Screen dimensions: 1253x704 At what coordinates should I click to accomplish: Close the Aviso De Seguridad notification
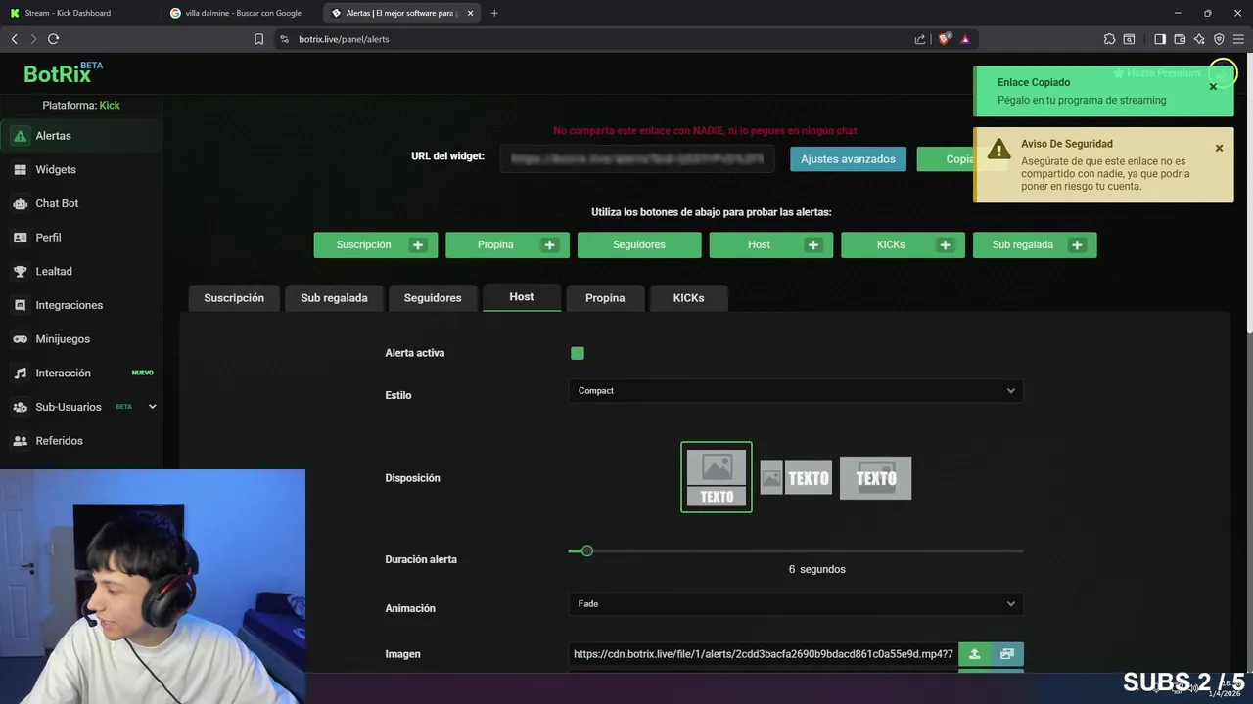tap(1219, 148)
